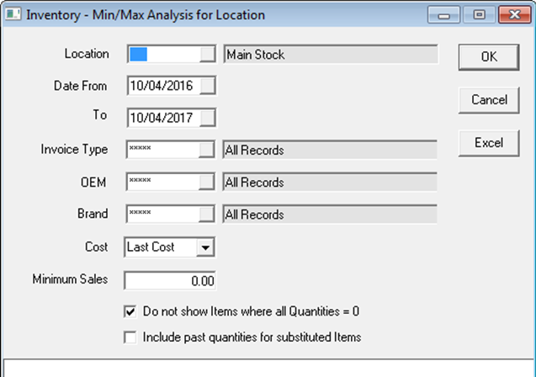Click the Cancel button

[x=489, y=100]
